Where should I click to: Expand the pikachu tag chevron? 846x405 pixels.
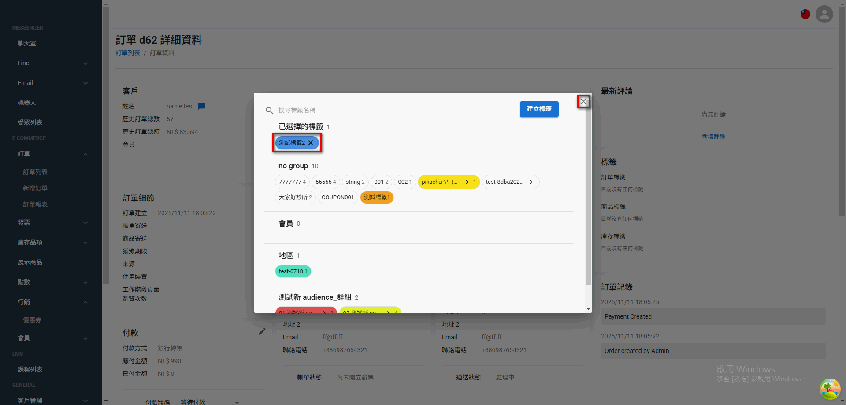point(467,182)
